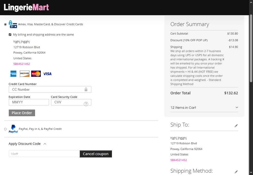Edit Ship To address pencil icon
253x175 pixels.
tap(236, 126)
